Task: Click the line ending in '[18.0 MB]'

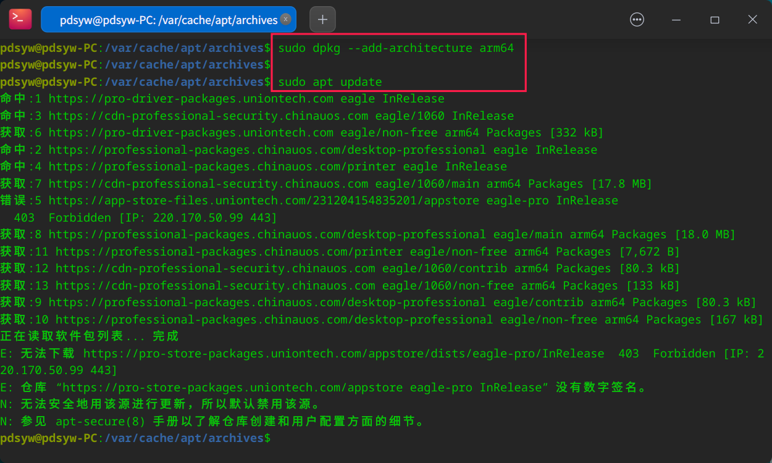Action: click(x=368, y=235)
